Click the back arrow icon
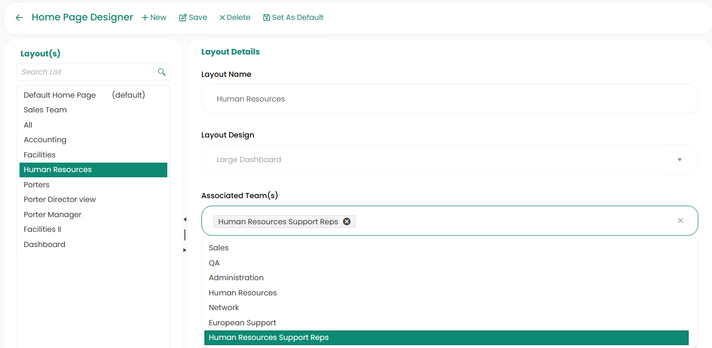 tap(19, 18)
